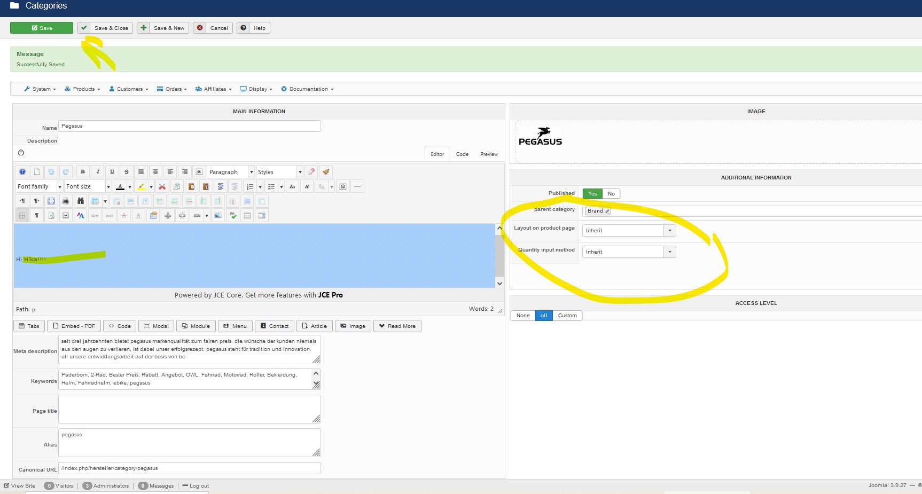Image resolution: width=922 pixels, height=494 pixels.
Task: Set access level to None
Action: point(523,316)
